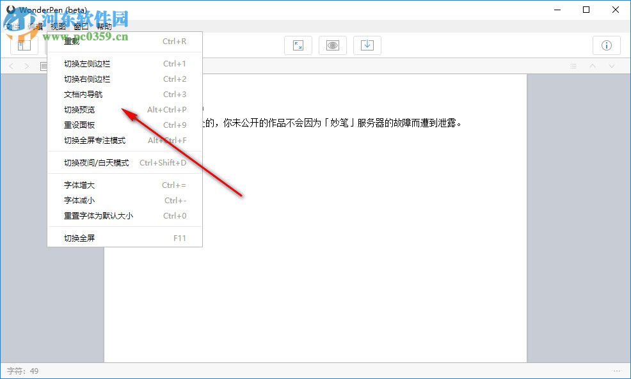The height and width of the screenshot is (379, 631).
Task: Select the fullscreen expand icon in toolbar
Action: click(298, 45)
